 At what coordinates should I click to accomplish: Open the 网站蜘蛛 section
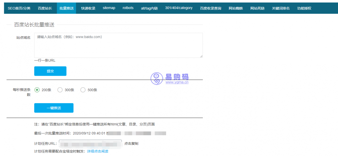(236, 8)
